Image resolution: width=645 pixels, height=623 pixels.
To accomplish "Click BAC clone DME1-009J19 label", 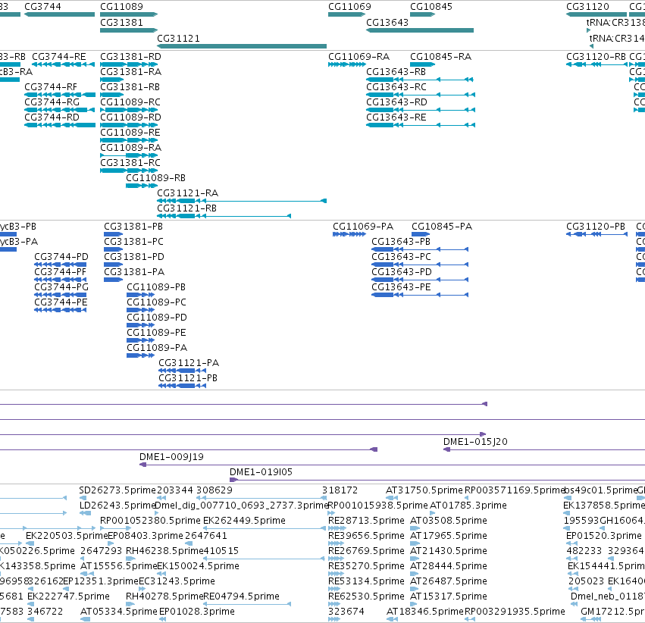I will coord(171,457).
